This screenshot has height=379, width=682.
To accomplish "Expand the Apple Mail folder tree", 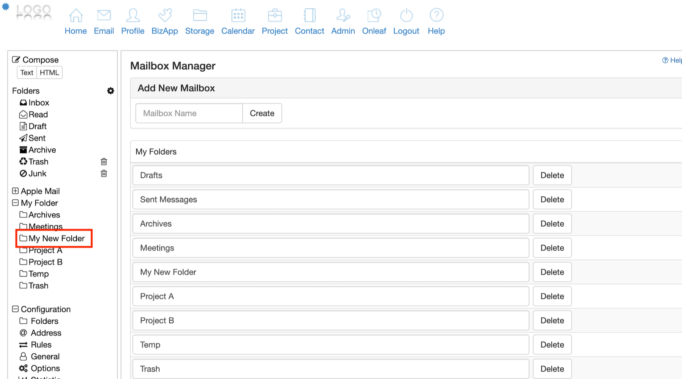I will pyautogui.click(x=15, y=191).
